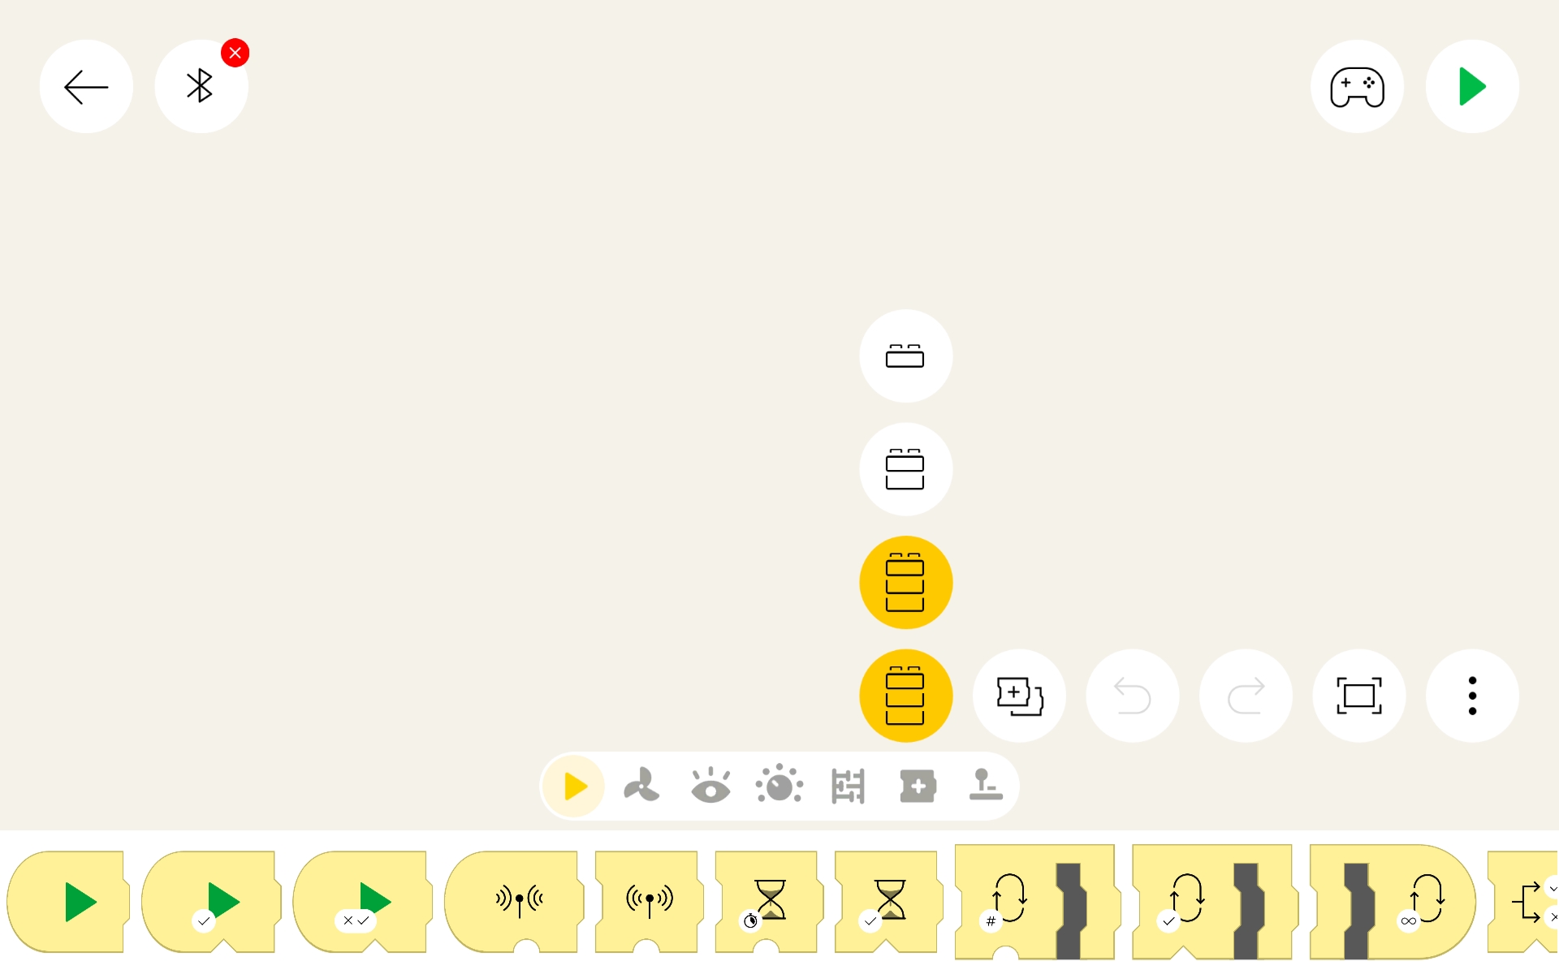1559x974 pixels.
Task: Click the add new canvas page icon
Action: coord(1019,696)
